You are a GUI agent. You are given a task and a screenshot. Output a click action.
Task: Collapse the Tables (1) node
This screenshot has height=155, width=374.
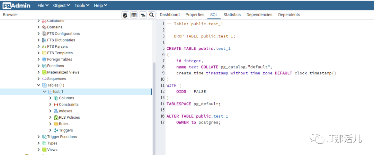point(38,85)
